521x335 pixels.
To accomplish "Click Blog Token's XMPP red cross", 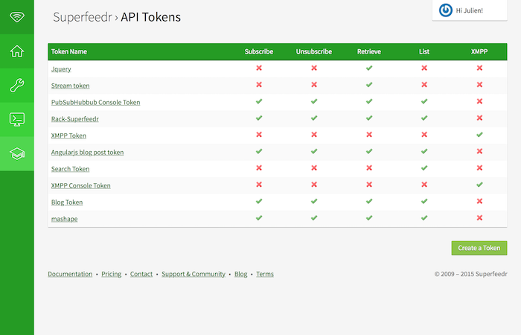I will coord(479,201).
